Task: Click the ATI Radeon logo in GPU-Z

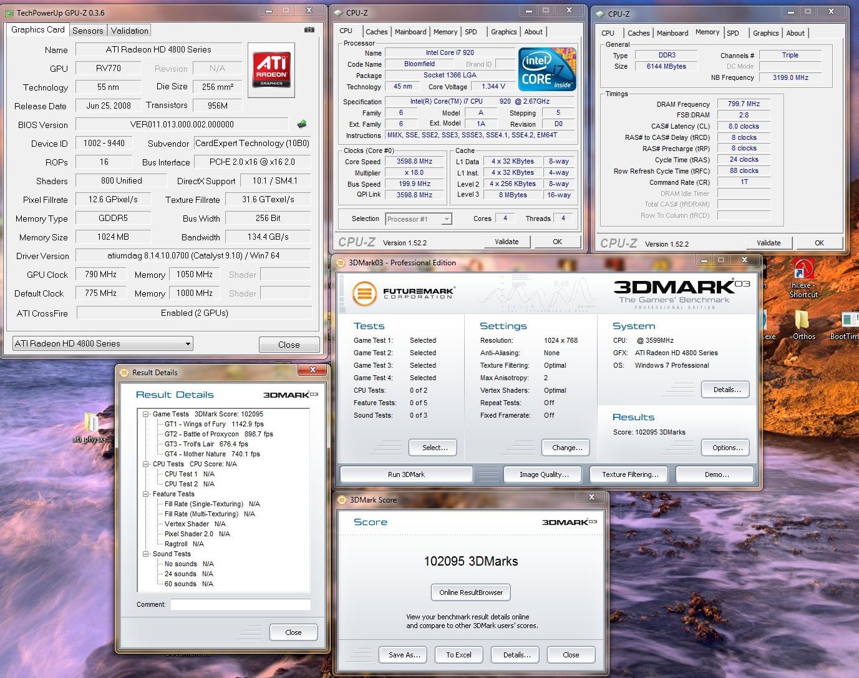Action: 271,70
